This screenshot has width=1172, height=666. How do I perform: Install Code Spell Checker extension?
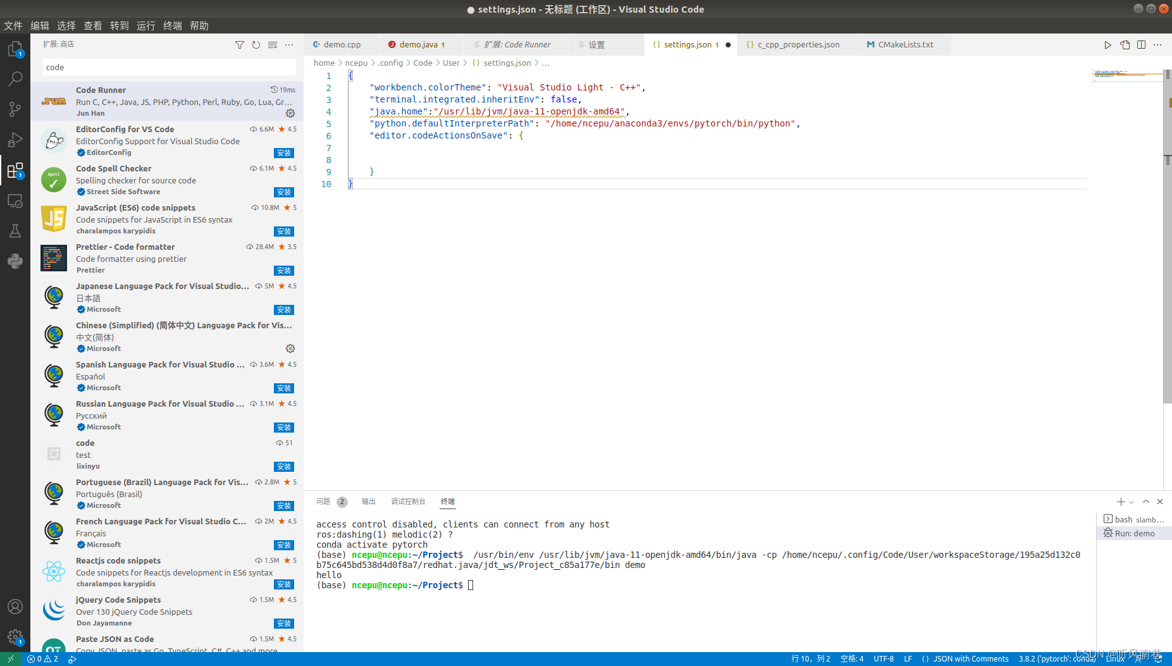[x=284, y=192]
